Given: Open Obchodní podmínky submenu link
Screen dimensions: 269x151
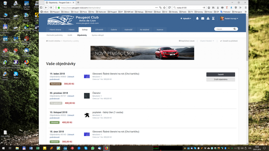Looking at the screenshot, I should click(55, 35).
